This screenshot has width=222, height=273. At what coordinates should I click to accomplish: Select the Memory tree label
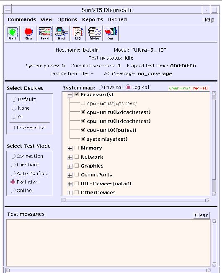coord(91,148)
